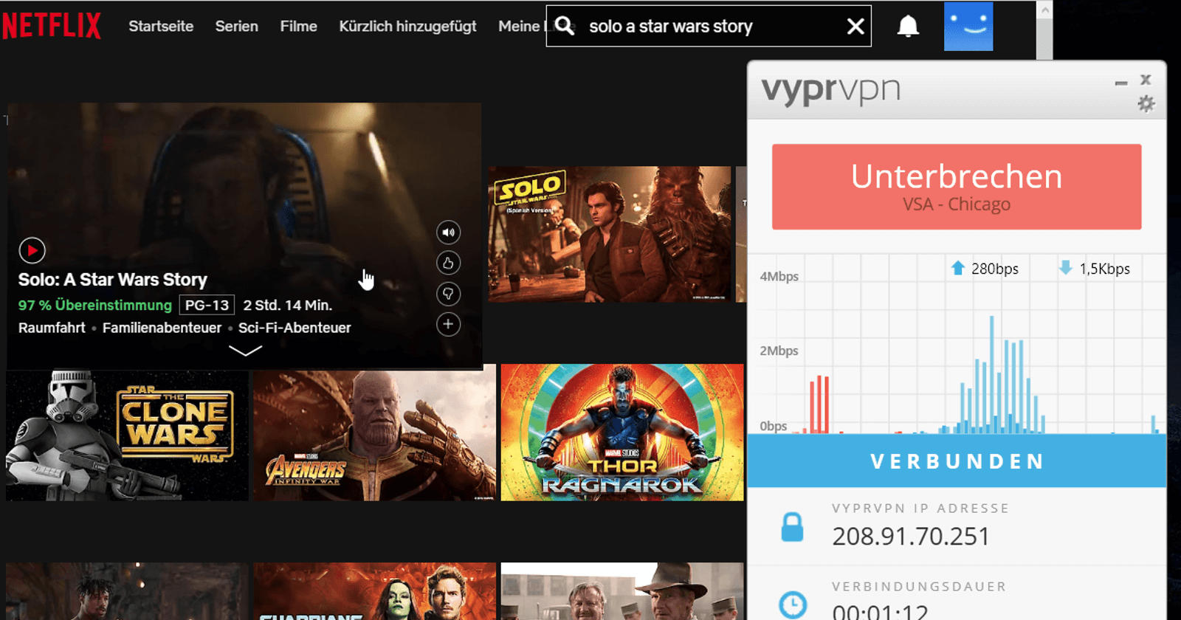1181x620 pixels.
Task: Open the Serien tab
Action: click(x=236, y=27)
